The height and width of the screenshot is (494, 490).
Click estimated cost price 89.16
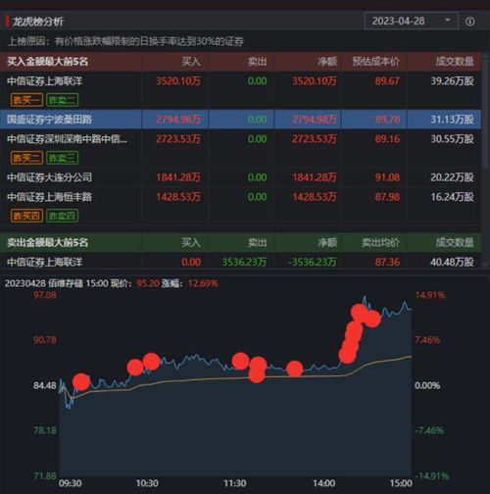[x=387, y=139]
